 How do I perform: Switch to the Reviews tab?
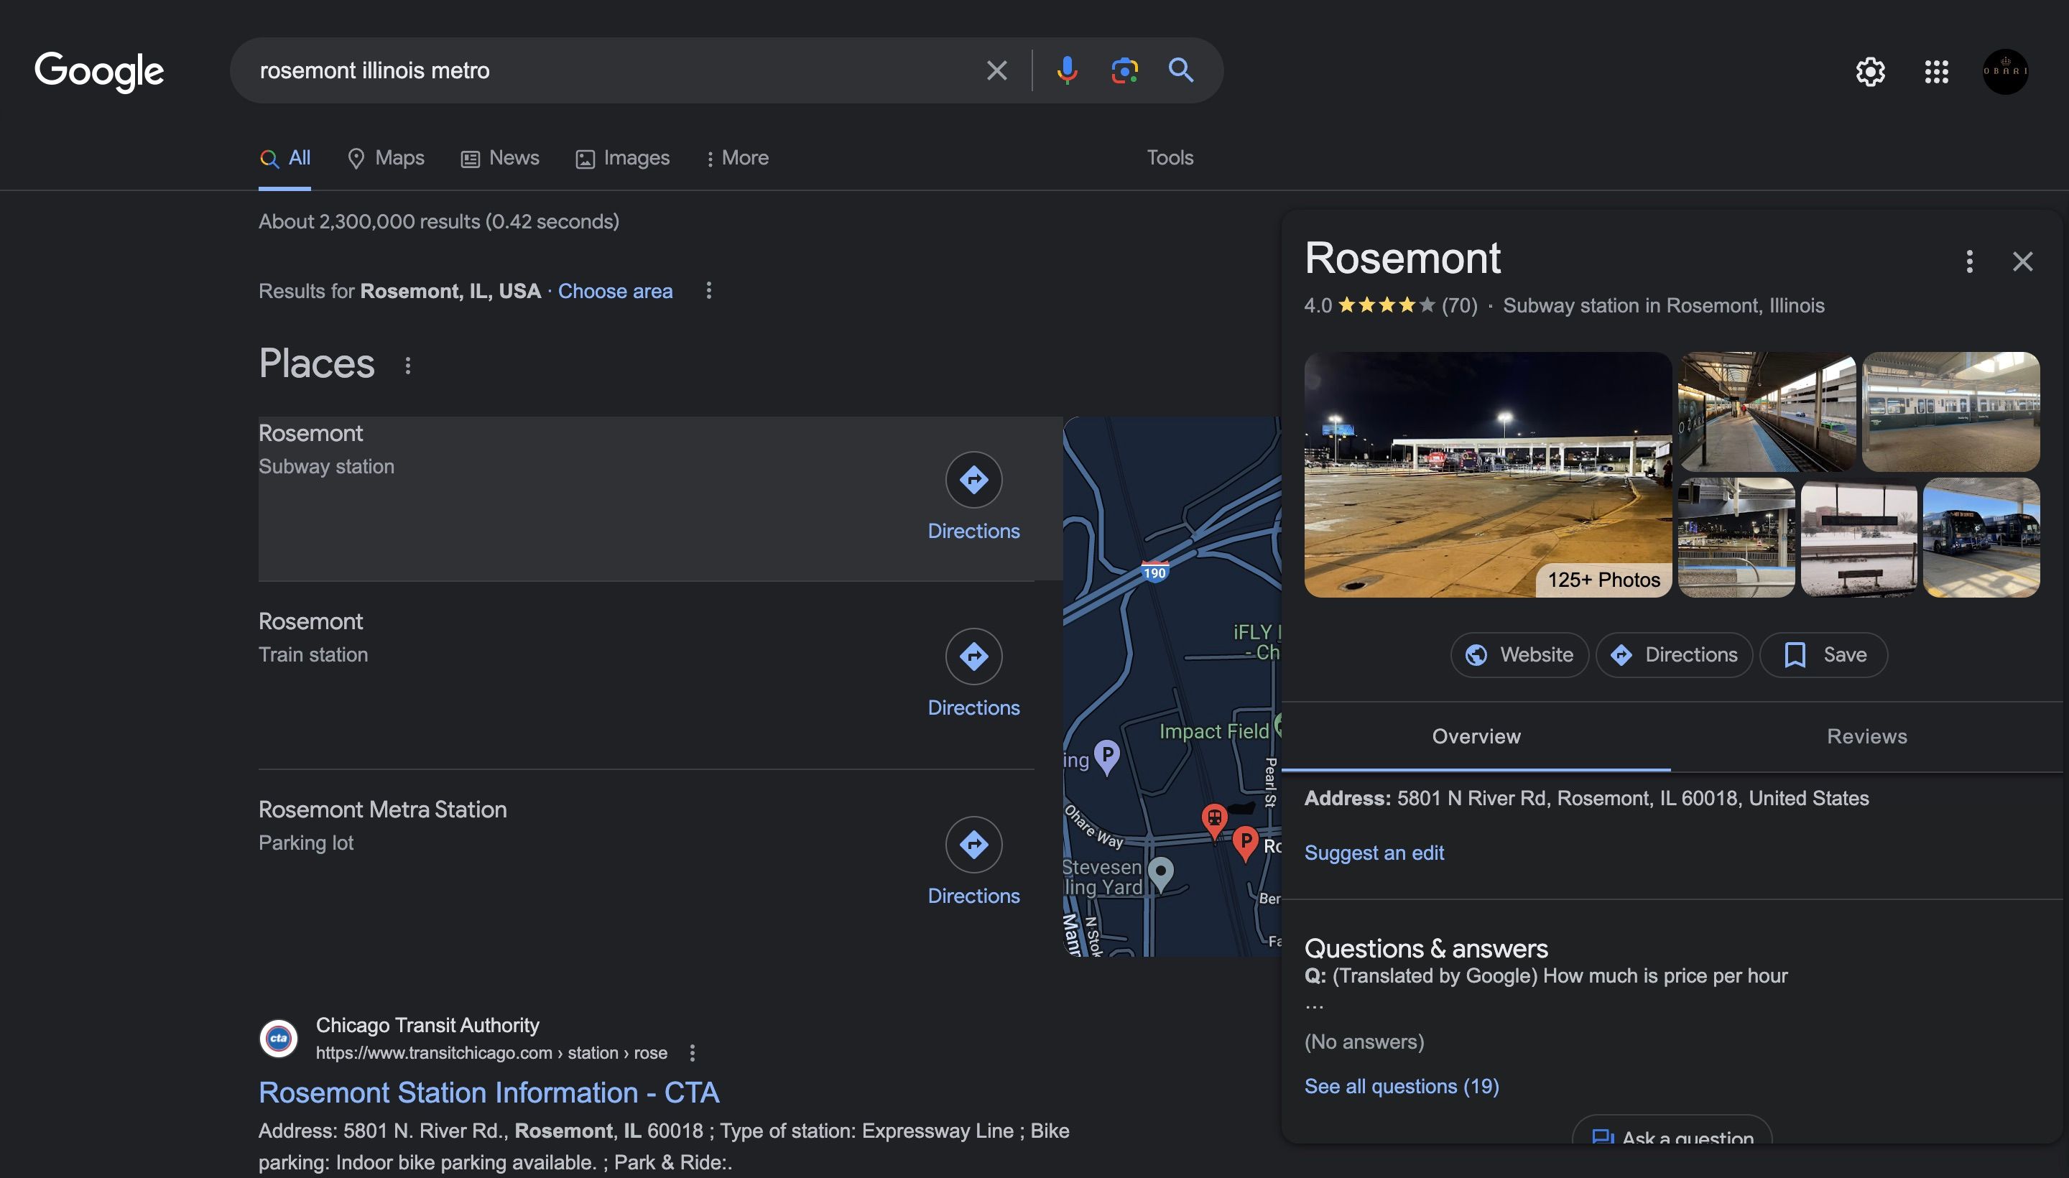point(1866,736)
